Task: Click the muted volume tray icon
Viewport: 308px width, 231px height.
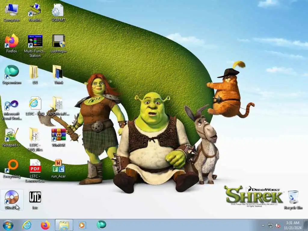Action: point(278,226)
